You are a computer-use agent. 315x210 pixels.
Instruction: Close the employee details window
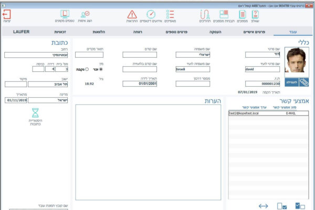pyautogui.click(x=309, y=6)
